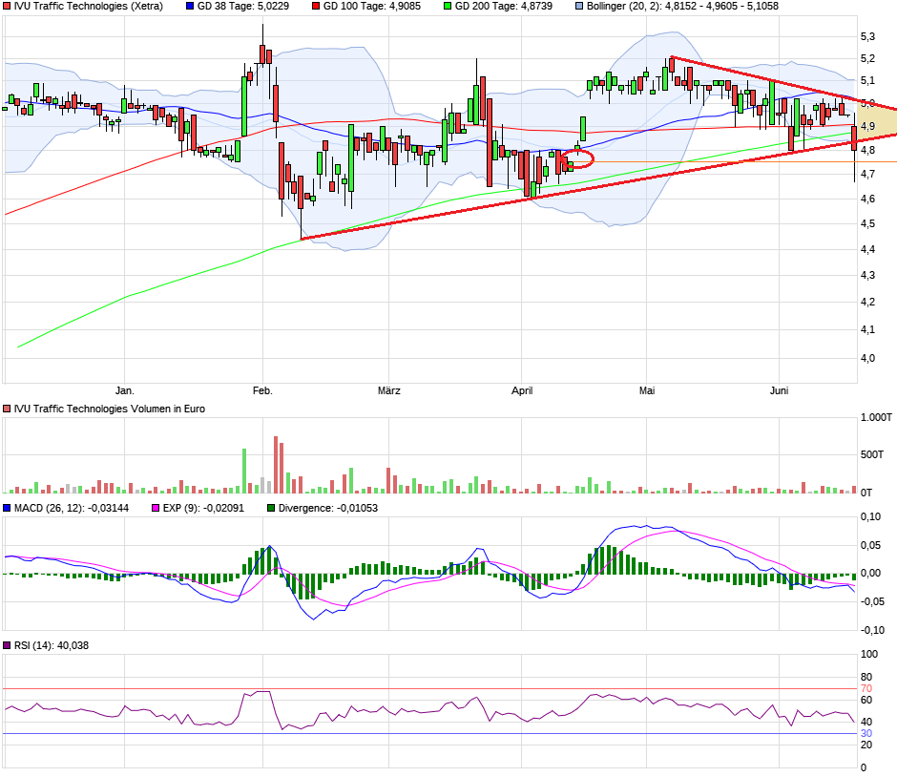Click the red 70 RSI threshold label
Viewport: 897px width, 777px height.
pyautogui.click(x=866, y=688)
